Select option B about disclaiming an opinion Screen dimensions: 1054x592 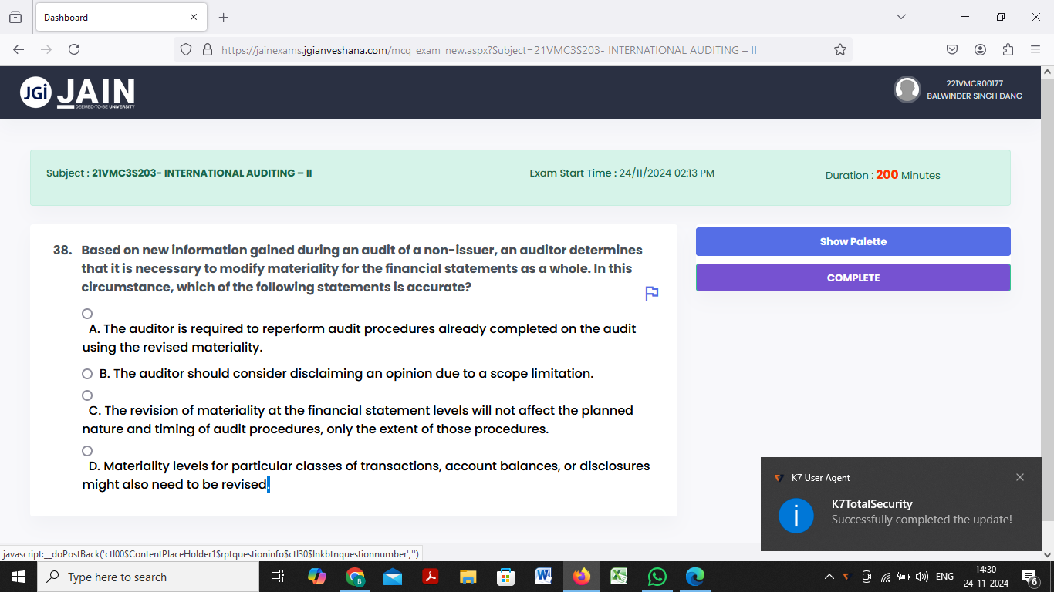coord(87,374)
